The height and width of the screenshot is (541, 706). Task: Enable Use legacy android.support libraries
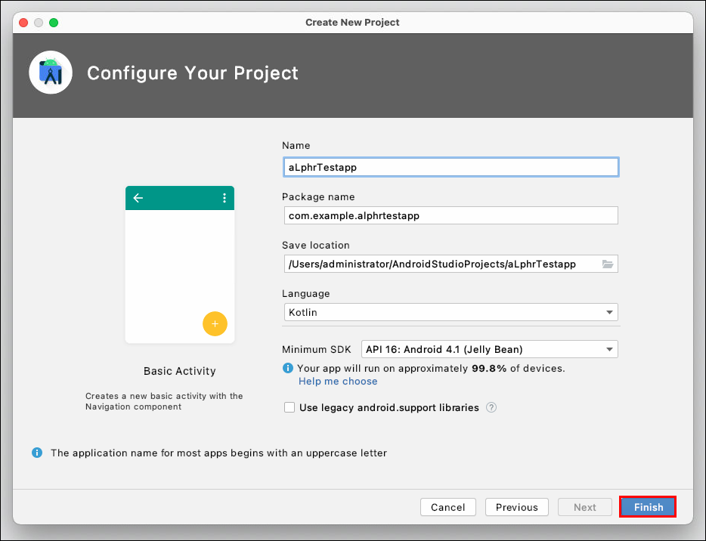click(x=290, y=407)
